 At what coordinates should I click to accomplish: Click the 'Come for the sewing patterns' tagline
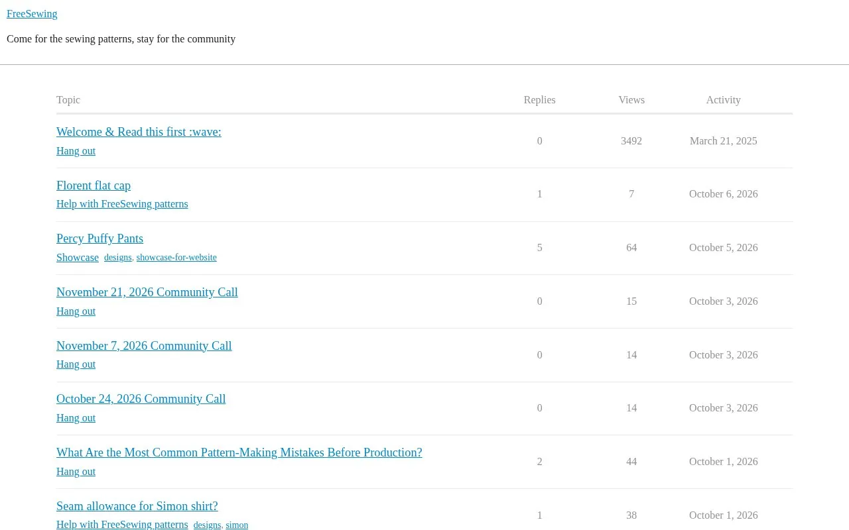tap(121, 39)
